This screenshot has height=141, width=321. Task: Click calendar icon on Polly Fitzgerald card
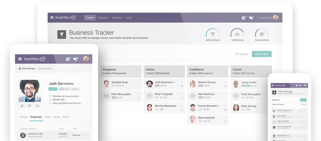pyautogui.click(x=182, y=98)
